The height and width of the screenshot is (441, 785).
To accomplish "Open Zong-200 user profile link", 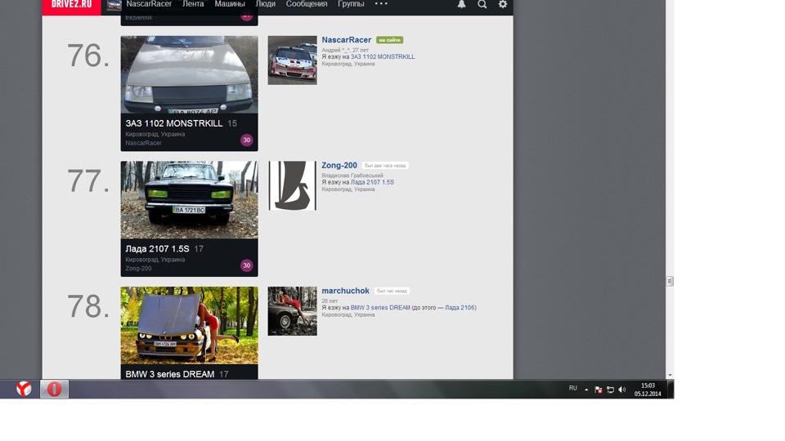I will pos(339,166).
